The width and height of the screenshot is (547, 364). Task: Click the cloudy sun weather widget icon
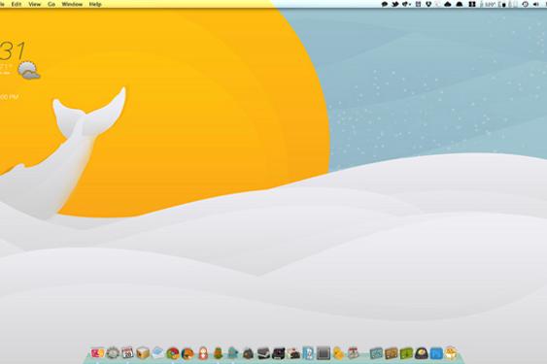click(29, 71)
